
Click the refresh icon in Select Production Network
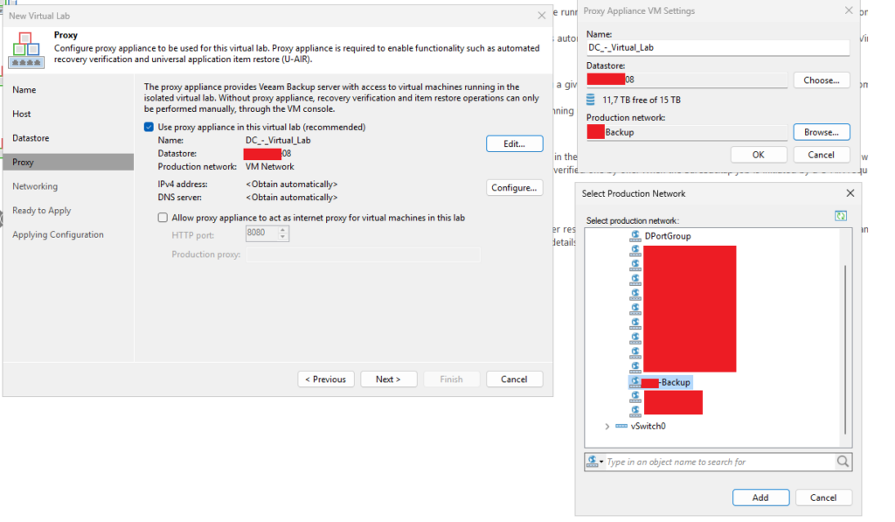(841, 215)
